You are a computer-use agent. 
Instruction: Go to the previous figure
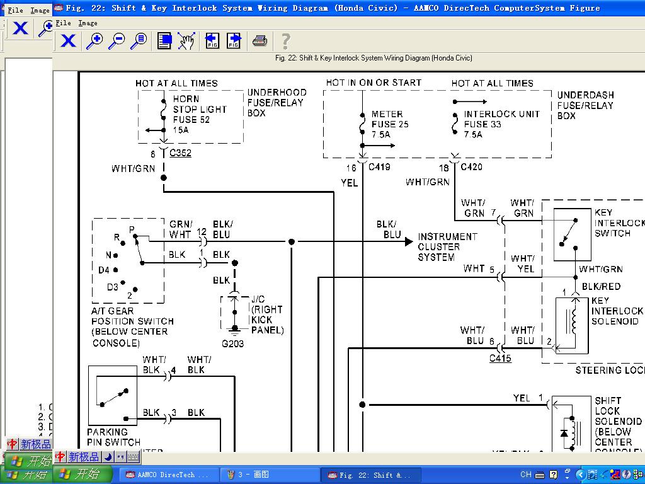coord(212,42)
